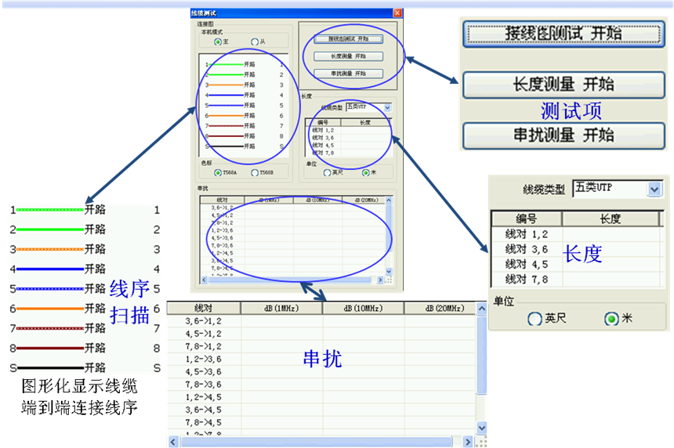Select the 主 local mode radio button

click(x=219, y=42)
